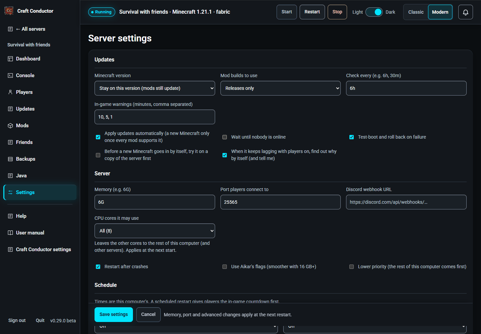Uncheck the lag self-diagnosis checkbox
The image size is (481, 334).
click(x=225, y=155)
